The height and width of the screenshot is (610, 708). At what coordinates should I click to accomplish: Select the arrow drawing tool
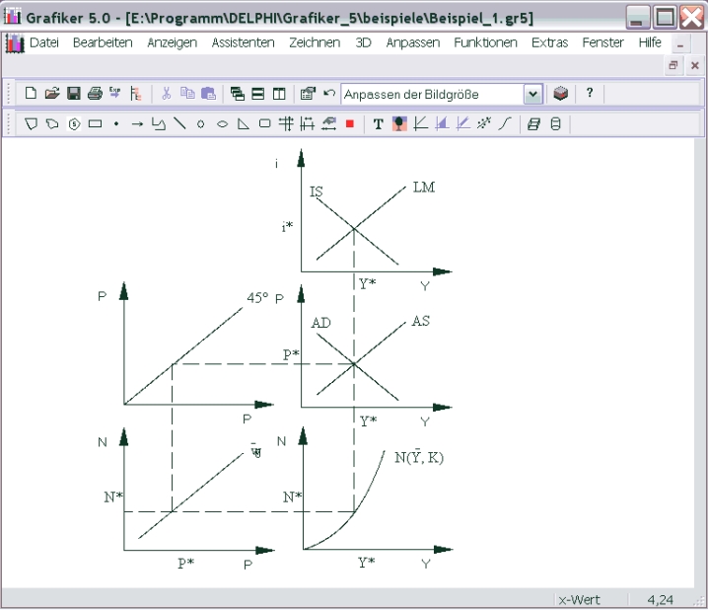point(137,124)
